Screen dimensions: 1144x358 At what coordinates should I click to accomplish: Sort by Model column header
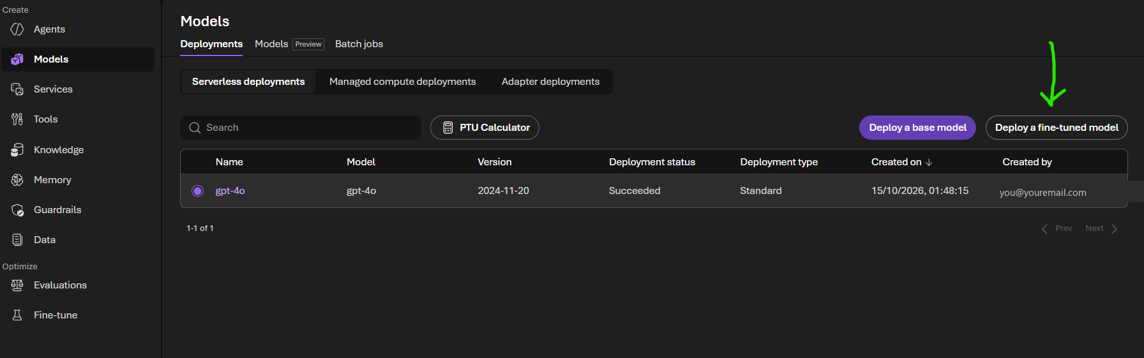click(361, 162)
